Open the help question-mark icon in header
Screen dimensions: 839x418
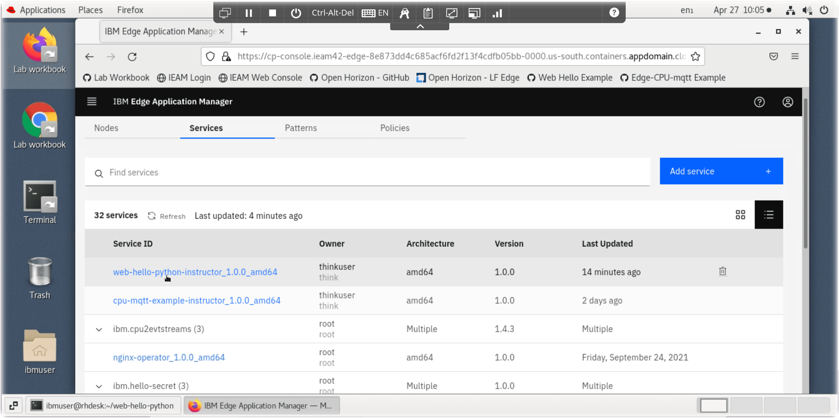pos(759,102)
